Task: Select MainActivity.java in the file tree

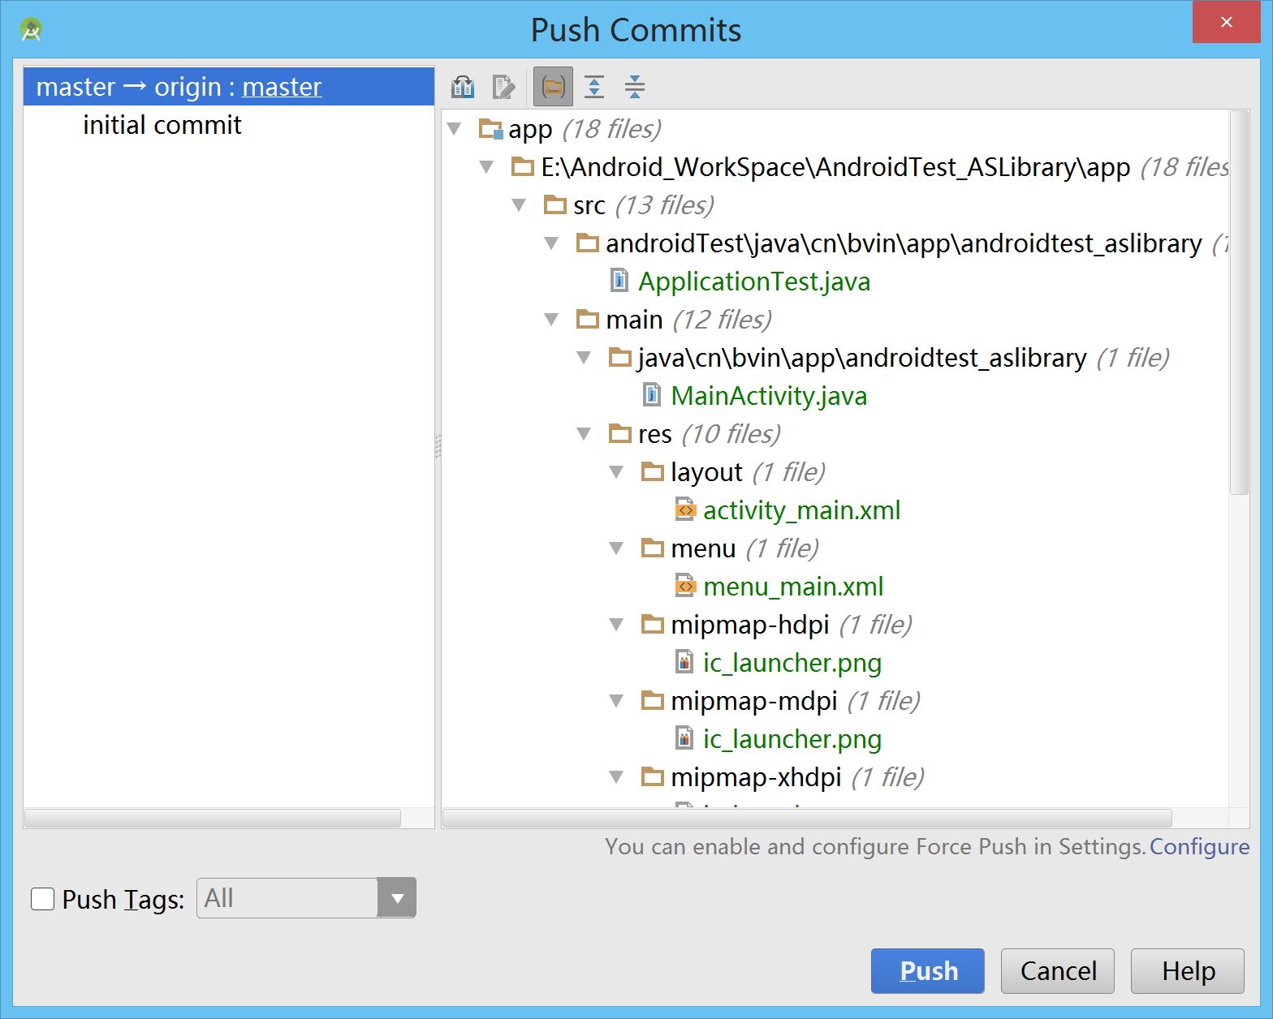Action: click(769, 395)
